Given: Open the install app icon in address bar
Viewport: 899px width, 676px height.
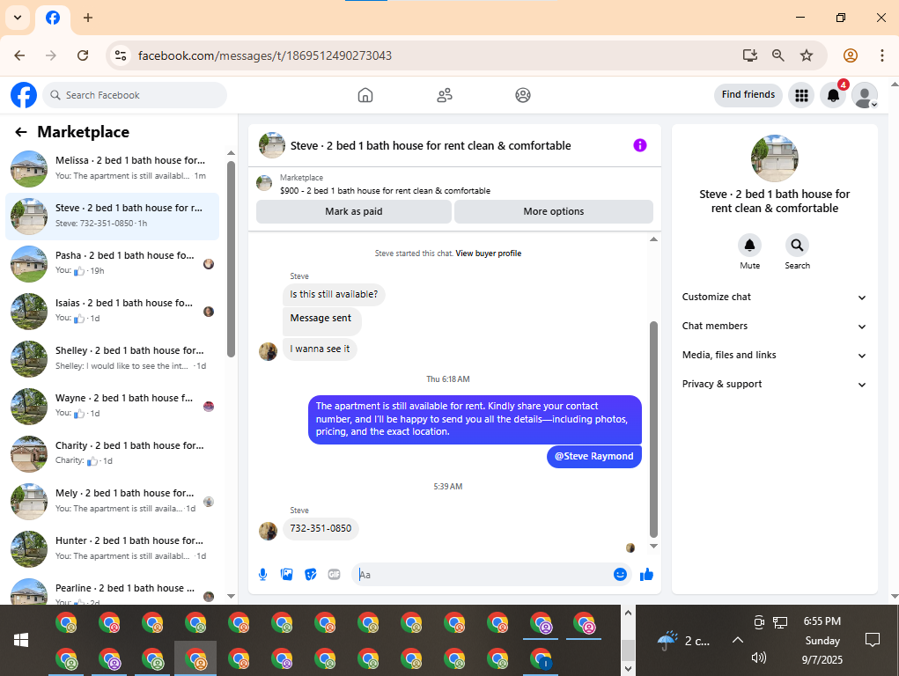Looking at the screenshot, I should [x=750, y=55].
